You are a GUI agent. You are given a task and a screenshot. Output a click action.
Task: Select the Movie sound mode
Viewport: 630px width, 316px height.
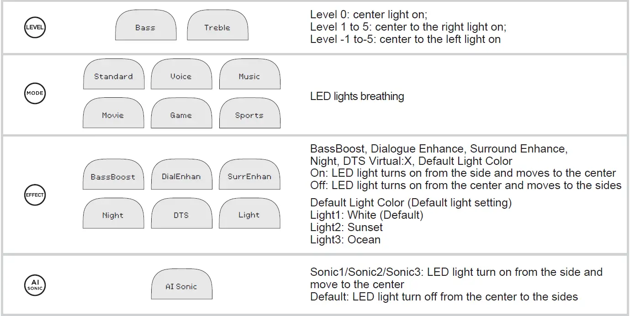(113, 114)
